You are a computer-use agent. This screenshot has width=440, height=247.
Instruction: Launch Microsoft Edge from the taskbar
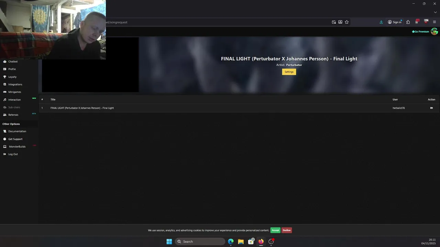click(x=231, y=242)
